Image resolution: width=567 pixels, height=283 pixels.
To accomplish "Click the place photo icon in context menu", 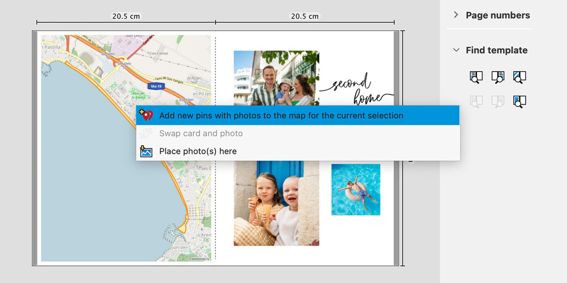I will 146,151.
